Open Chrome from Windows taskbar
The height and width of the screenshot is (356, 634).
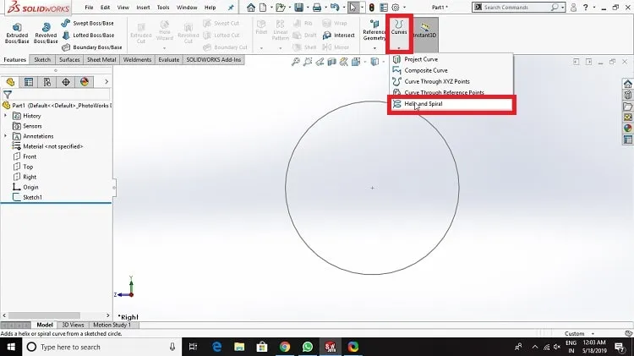(285, 347)
